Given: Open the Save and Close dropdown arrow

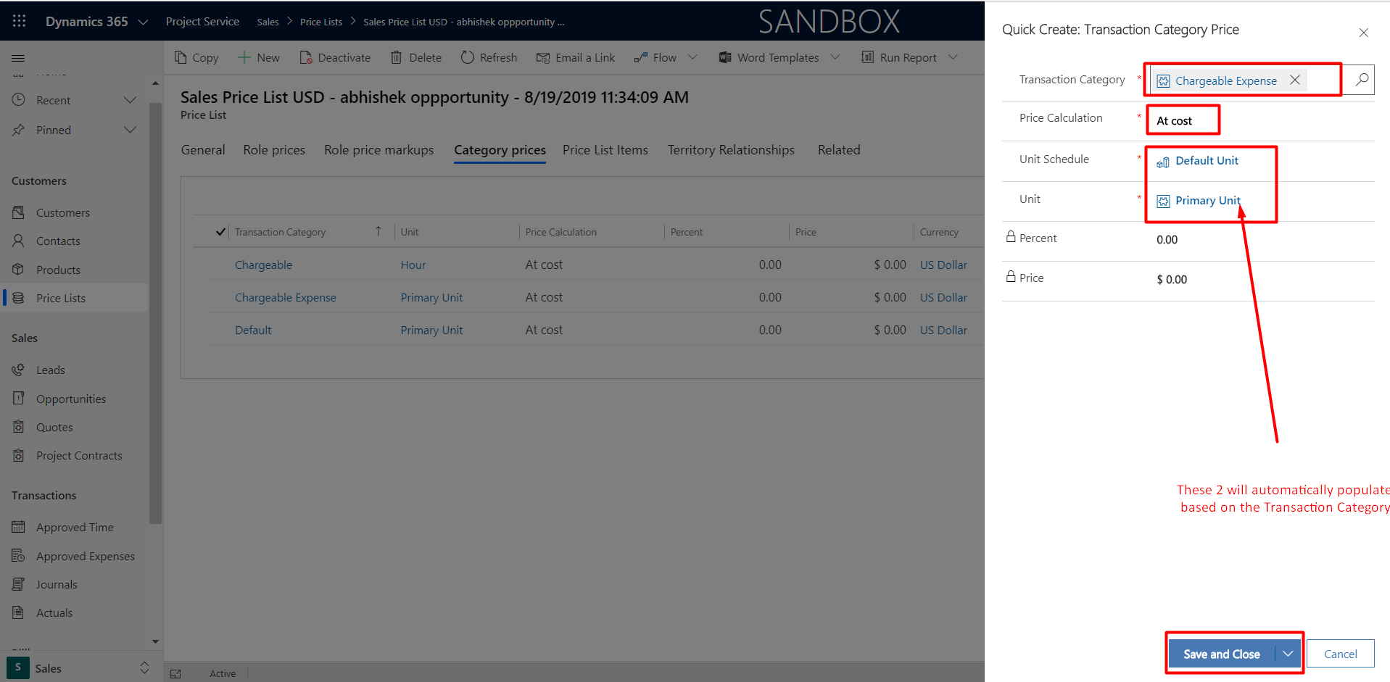Looking at the screenshot, I should pos(1288,654).
